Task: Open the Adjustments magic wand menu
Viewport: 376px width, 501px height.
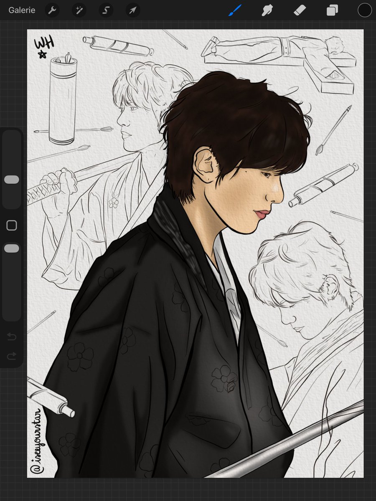Action: [79, 10]
